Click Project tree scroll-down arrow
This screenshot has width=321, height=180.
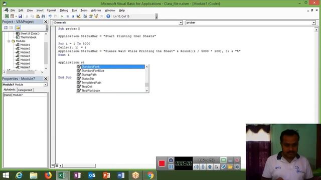pyautogui.click(x=46, y=68)
